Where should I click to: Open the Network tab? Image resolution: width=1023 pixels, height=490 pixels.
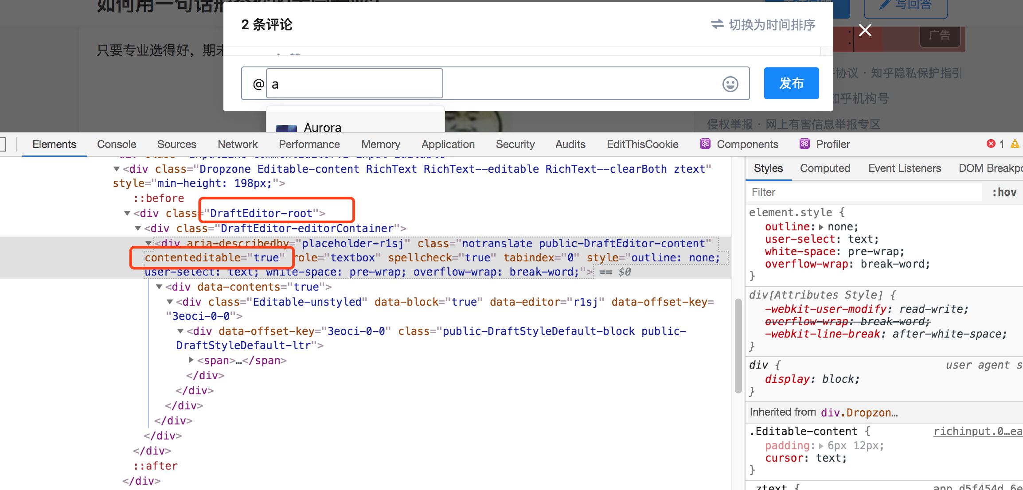point(238,144)
